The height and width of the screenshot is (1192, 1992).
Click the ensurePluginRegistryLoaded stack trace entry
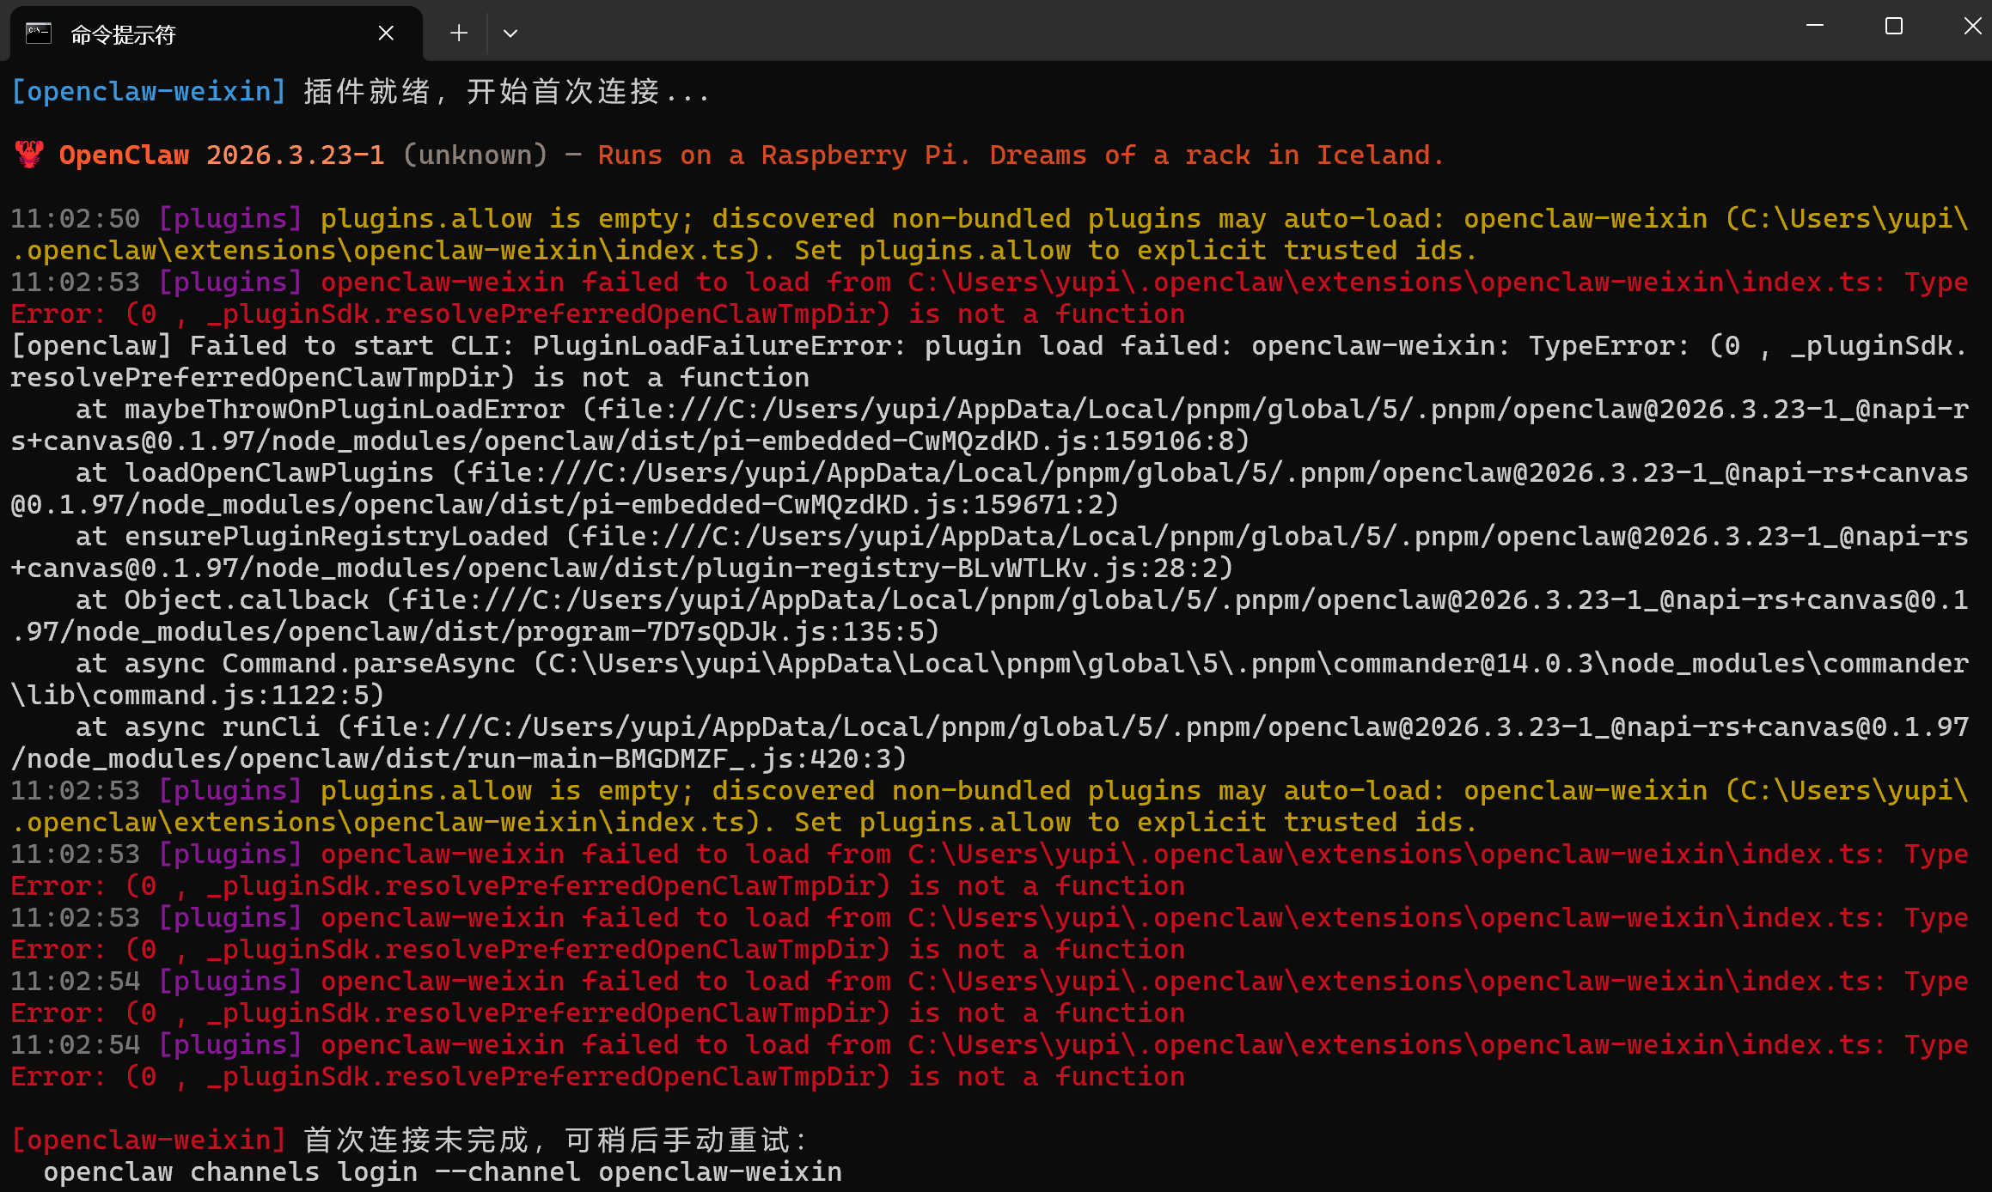tap(336, 536)
